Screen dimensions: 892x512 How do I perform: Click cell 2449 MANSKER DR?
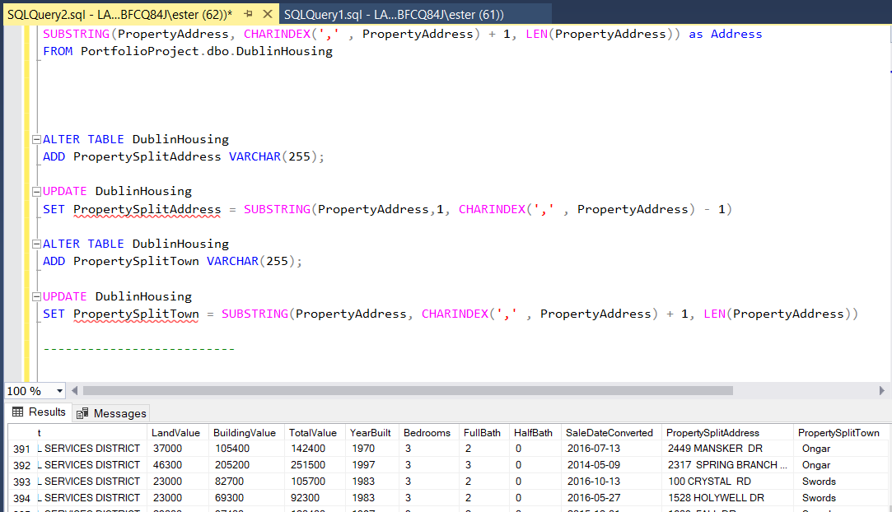pyautogui.click(x=727, y=449)
